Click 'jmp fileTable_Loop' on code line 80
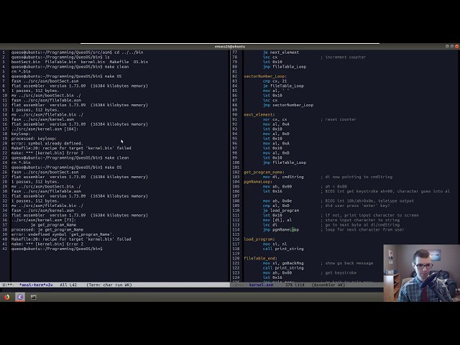The image size is (460, 345). pyautogui.click(x=285, y=67)
